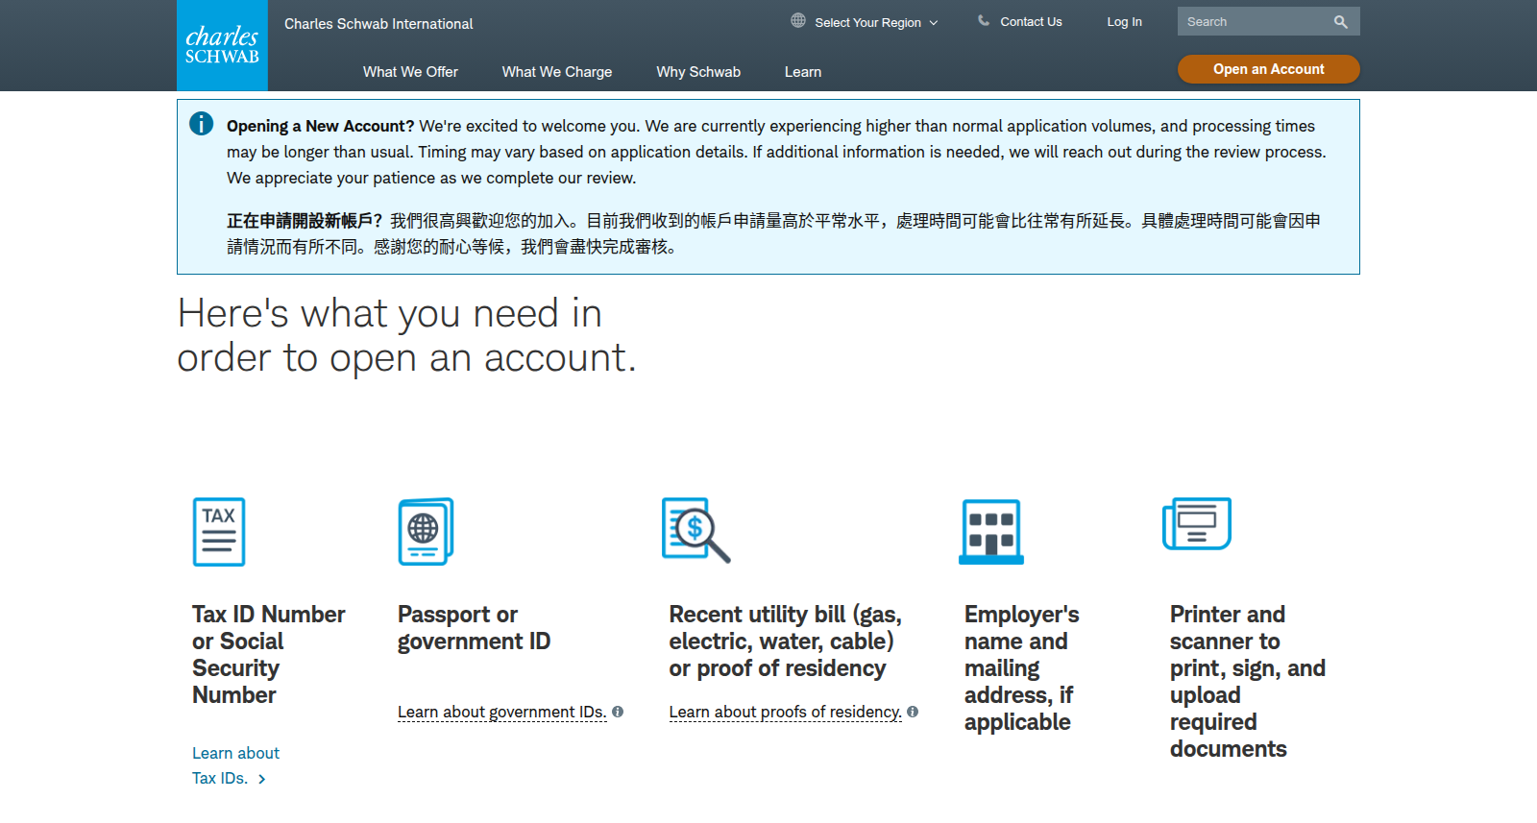This screenshot has height=823, width=1537.
Task: Expand the Select Your Region dropdown
Action: click(876, 22)
